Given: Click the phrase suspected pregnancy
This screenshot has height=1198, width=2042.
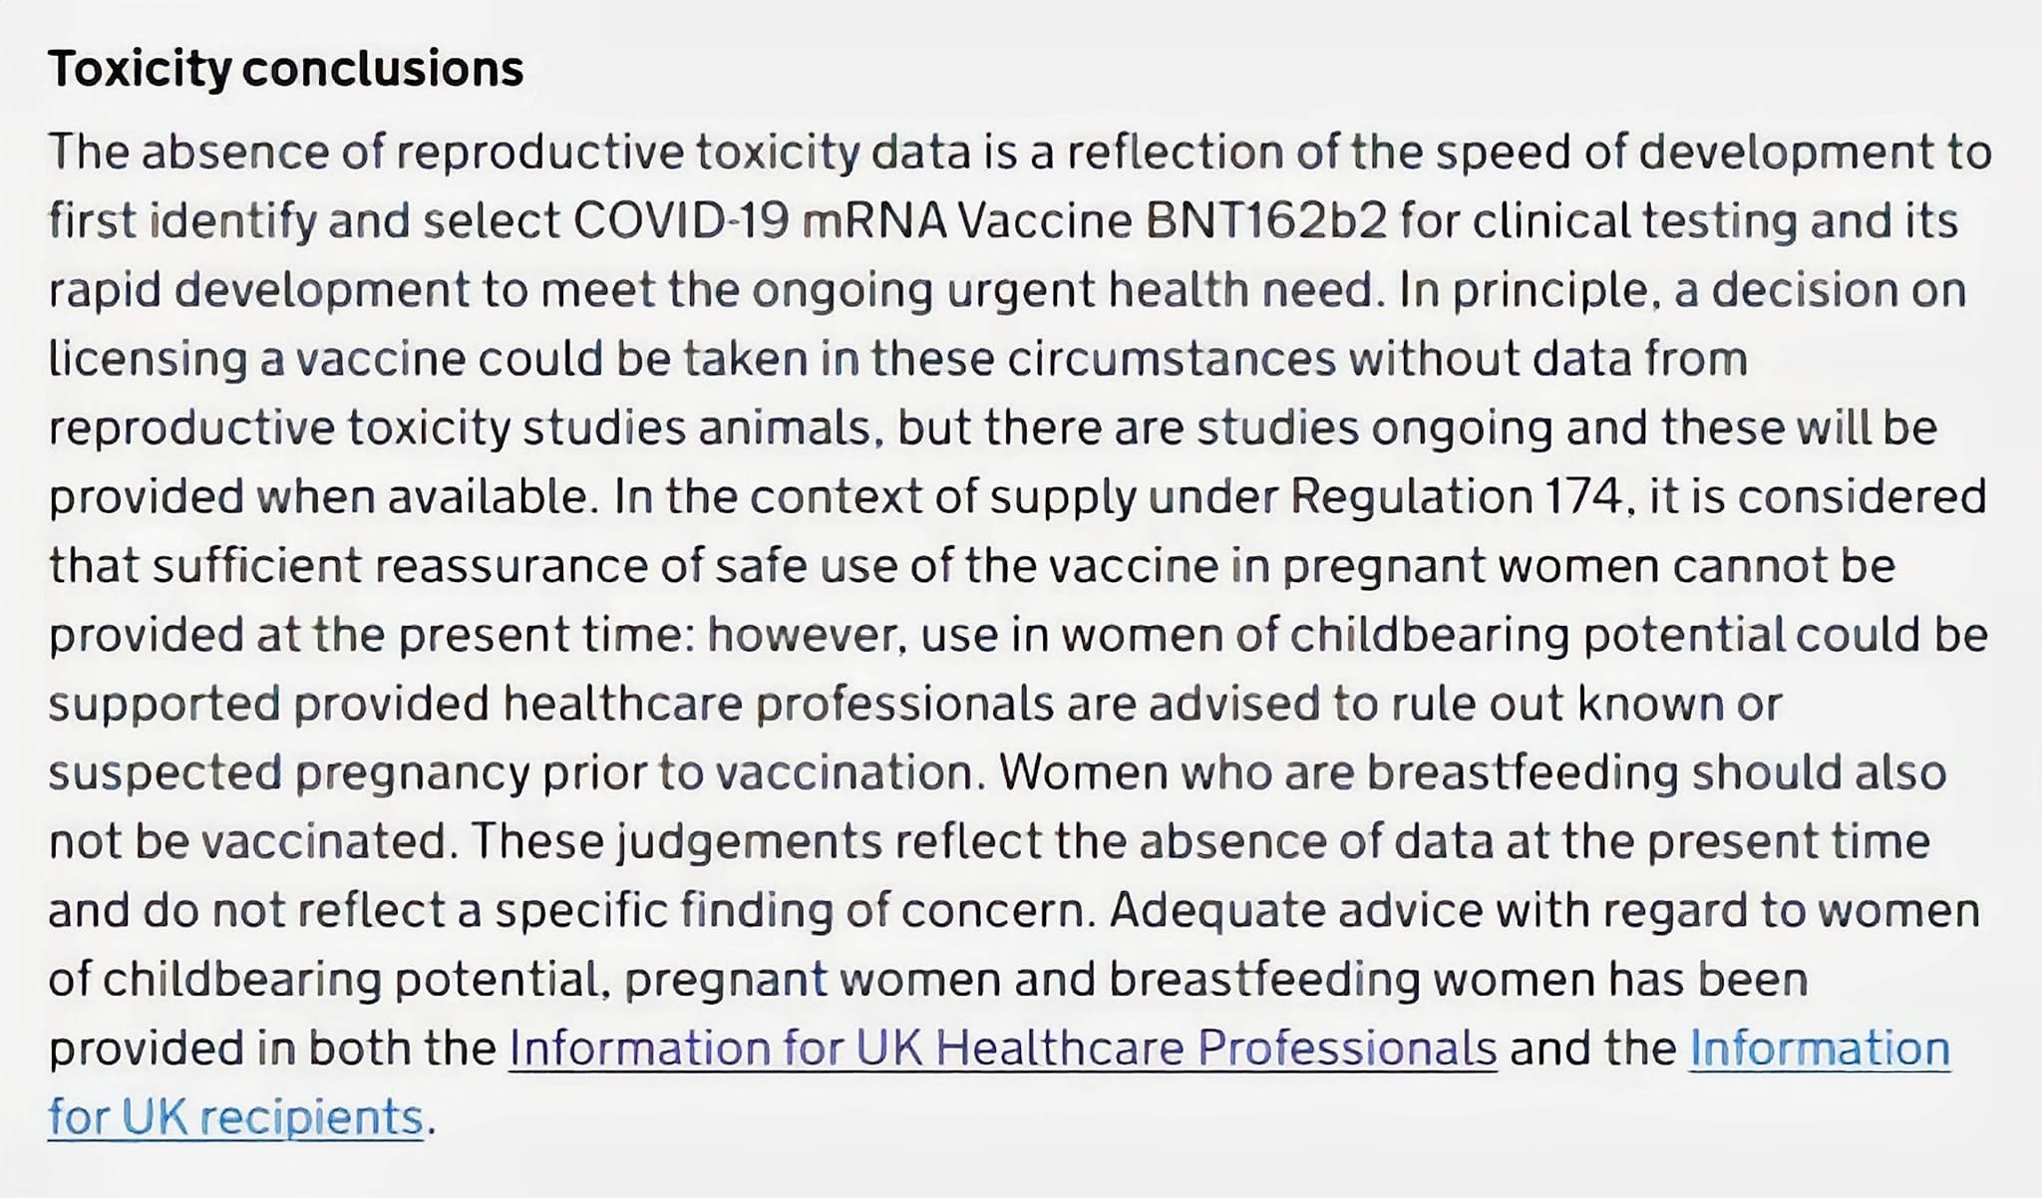Looking at the screenshot, I should click(x=289, y=773).
